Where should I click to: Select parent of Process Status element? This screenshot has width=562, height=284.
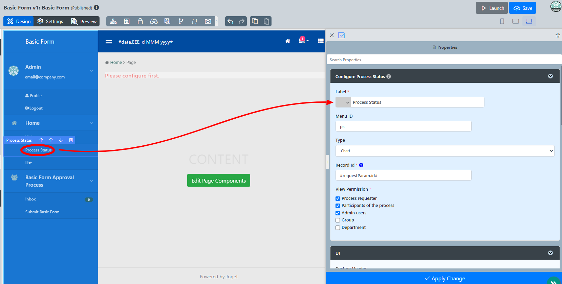[x=41, y=140]
